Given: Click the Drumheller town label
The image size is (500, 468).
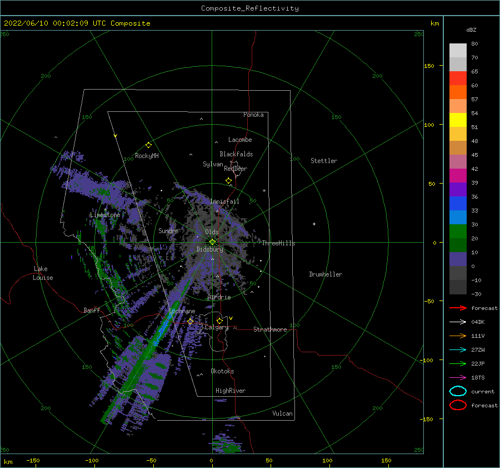Looking at the screenshot, I should pos(326,274).
